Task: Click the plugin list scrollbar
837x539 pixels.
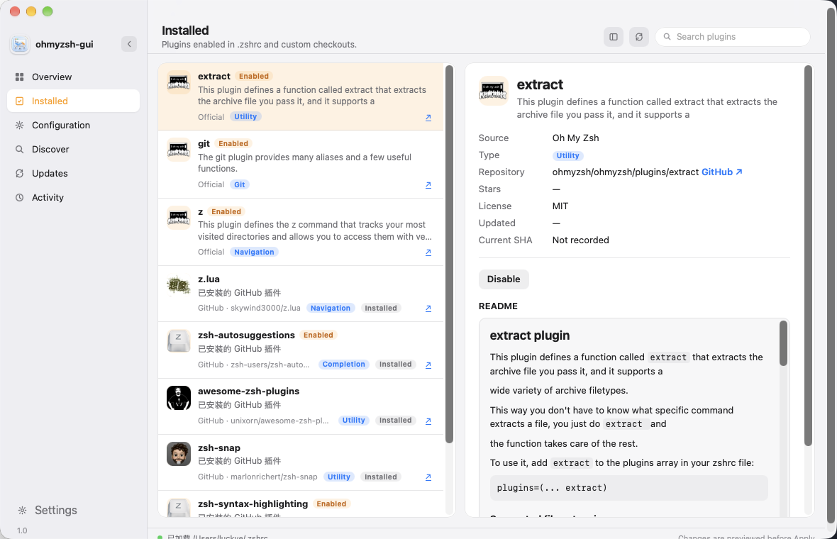Action: pos(449,253)
